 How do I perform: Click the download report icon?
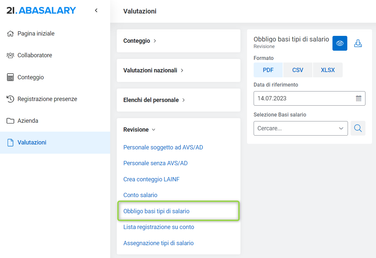coord(358,43)
